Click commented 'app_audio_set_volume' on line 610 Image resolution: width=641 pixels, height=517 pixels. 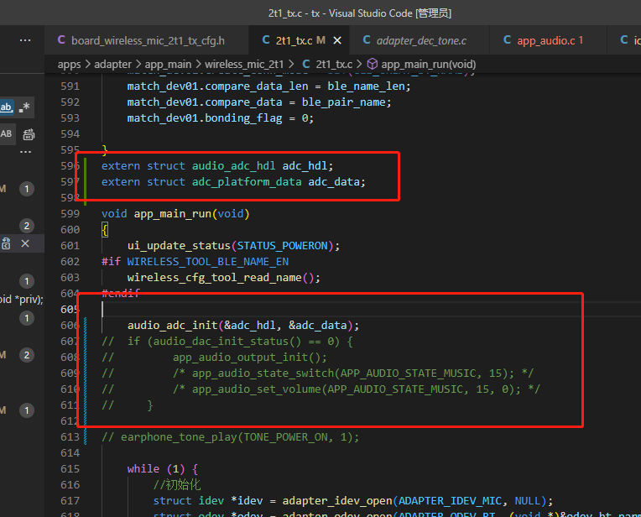pyautogui.click(x=257, y=389)
